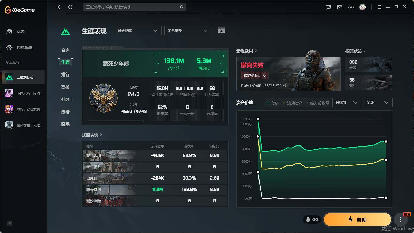Open the 第八赛季 season dropdown
This screenshot has width=414, height=233.
point(188,31)
